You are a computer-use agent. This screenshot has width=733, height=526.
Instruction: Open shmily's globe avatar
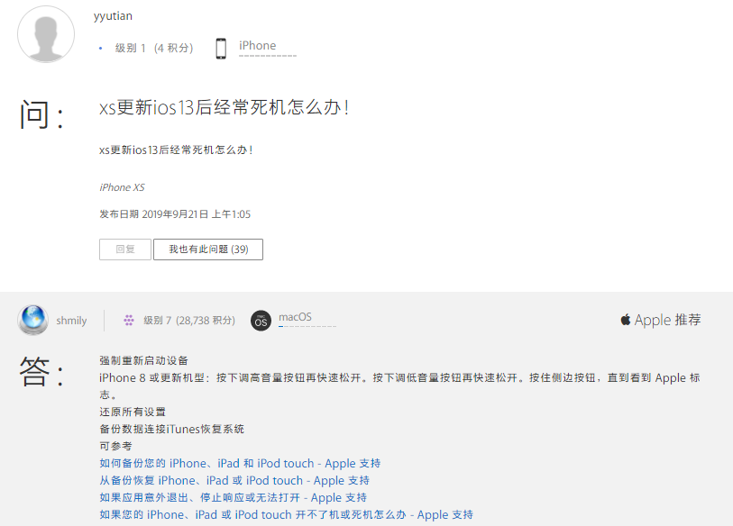click(32, 320)
